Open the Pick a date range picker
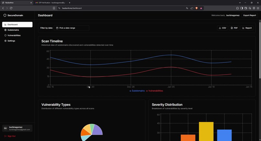261x141 pixels. tap(72, 28)
